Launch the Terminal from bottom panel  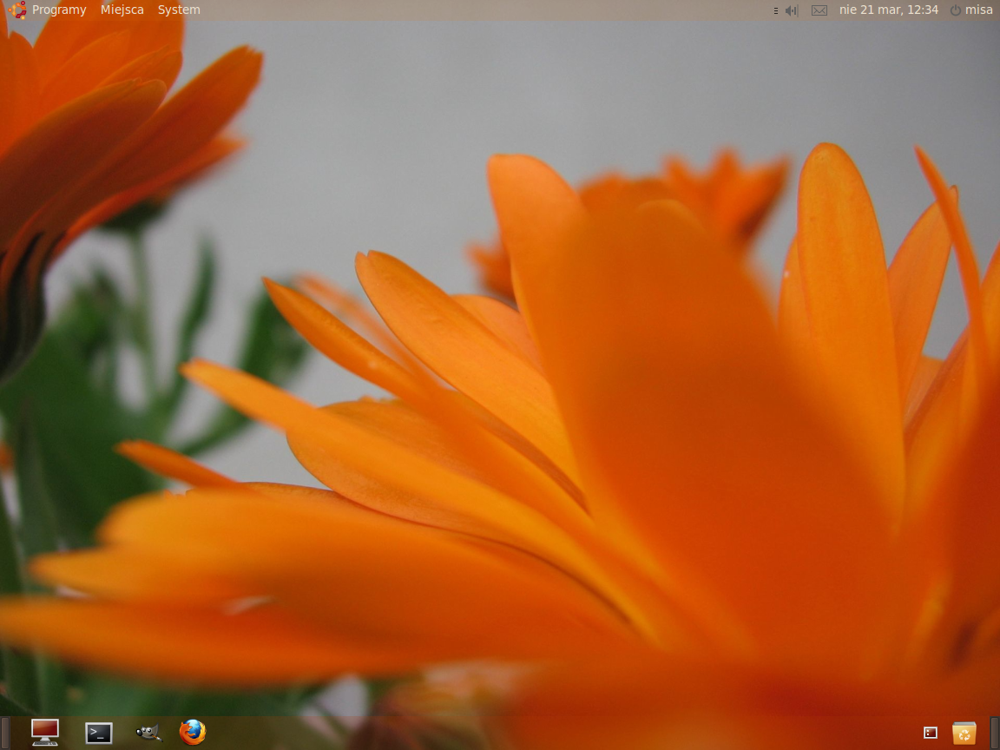tap(99, 733)
